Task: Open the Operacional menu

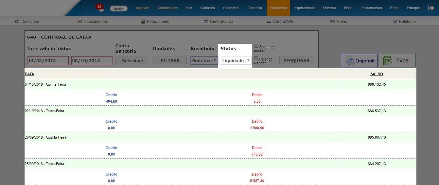Action: coord(305,8)
